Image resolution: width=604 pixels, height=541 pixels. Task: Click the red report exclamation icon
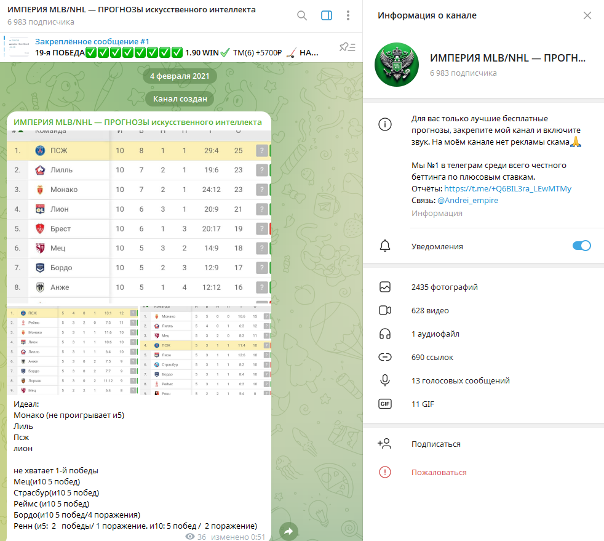pos(385,472)
